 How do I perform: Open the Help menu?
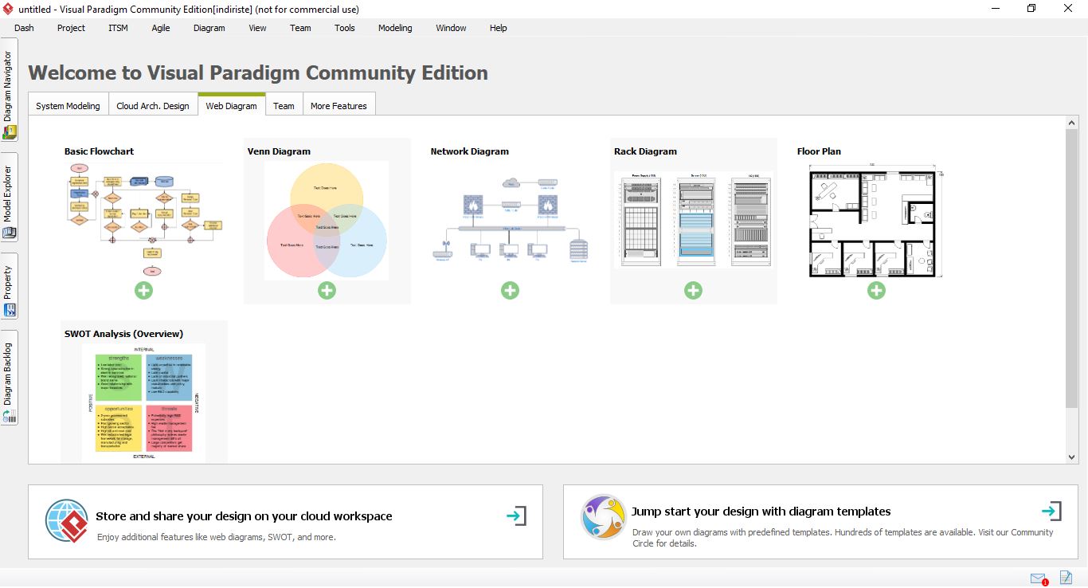coord(499,28)
